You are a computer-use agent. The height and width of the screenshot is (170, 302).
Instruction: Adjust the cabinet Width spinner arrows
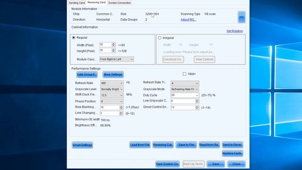(113, 45)
